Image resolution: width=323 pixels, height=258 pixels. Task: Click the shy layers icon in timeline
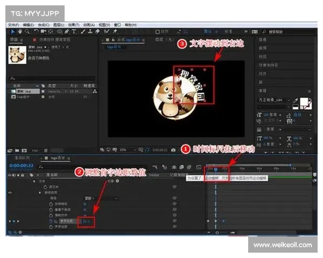[174, 167]
